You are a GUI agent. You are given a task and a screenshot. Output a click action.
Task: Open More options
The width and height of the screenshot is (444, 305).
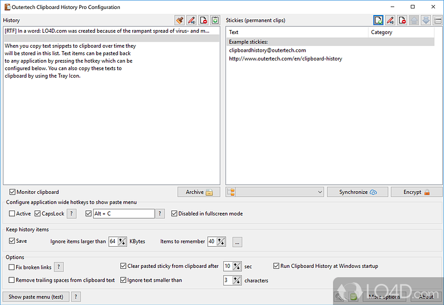pyautogui.click(x=385, y=297)
